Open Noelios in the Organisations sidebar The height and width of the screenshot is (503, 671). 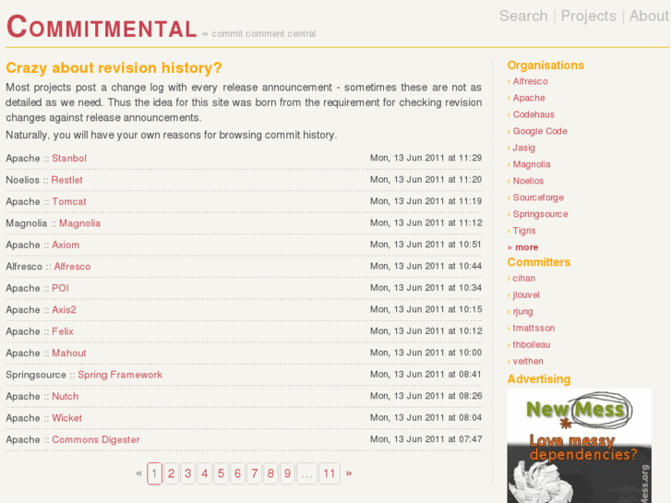[x=528, y=181]
